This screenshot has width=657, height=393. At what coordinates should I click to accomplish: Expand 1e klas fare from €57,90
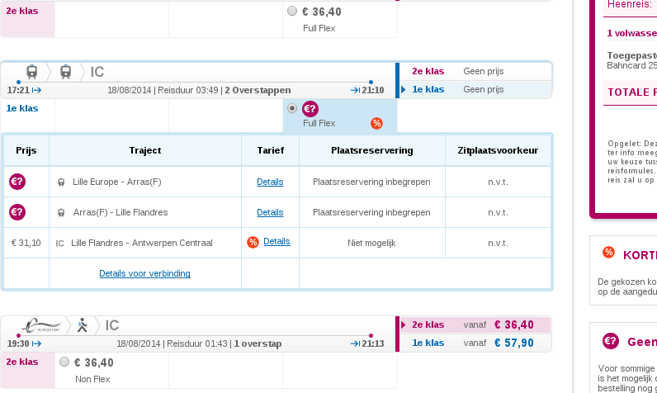[474, 343]
